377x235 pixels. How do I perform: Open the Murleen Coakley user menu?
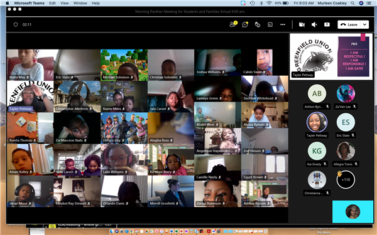[332, 3]
